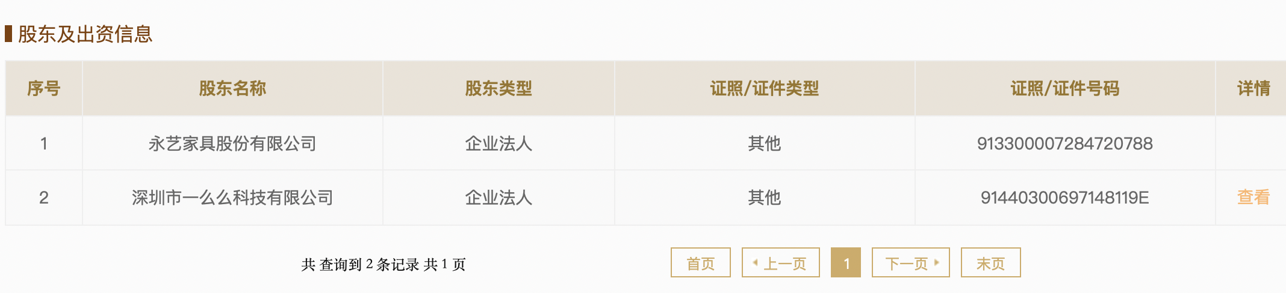Click the 序号 column header
This screenshot has height=293, width=1286.
(x=44, y=89)
